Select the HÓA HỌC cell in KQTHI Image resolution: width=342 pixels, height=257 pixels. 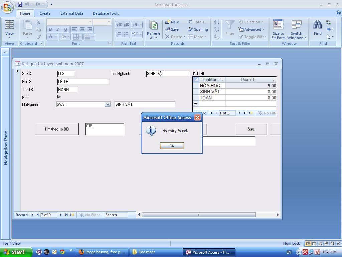click(212, 86)
